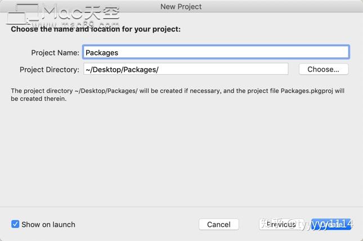The height and width of the screenshot is (241, 363).
Task: Click the 'Show on launch' label text
Action: point(48,224)
